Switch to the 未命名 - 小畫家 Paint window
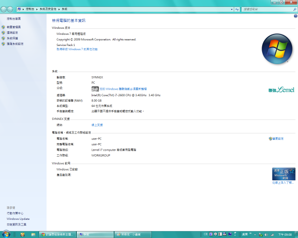Image resolution: width=298 pixels, height=238 pixels. (x=133, y=235)
